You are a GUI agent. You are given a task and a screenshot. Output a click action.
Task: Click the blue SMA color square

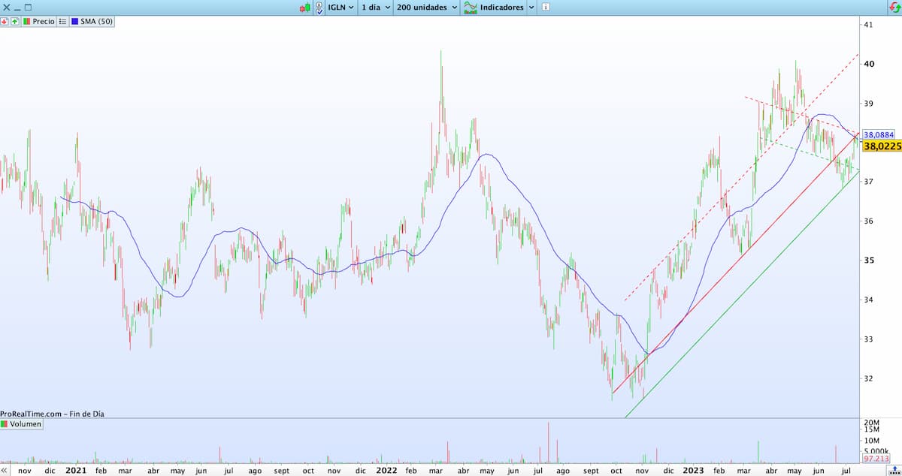click(x=74, y=22)
